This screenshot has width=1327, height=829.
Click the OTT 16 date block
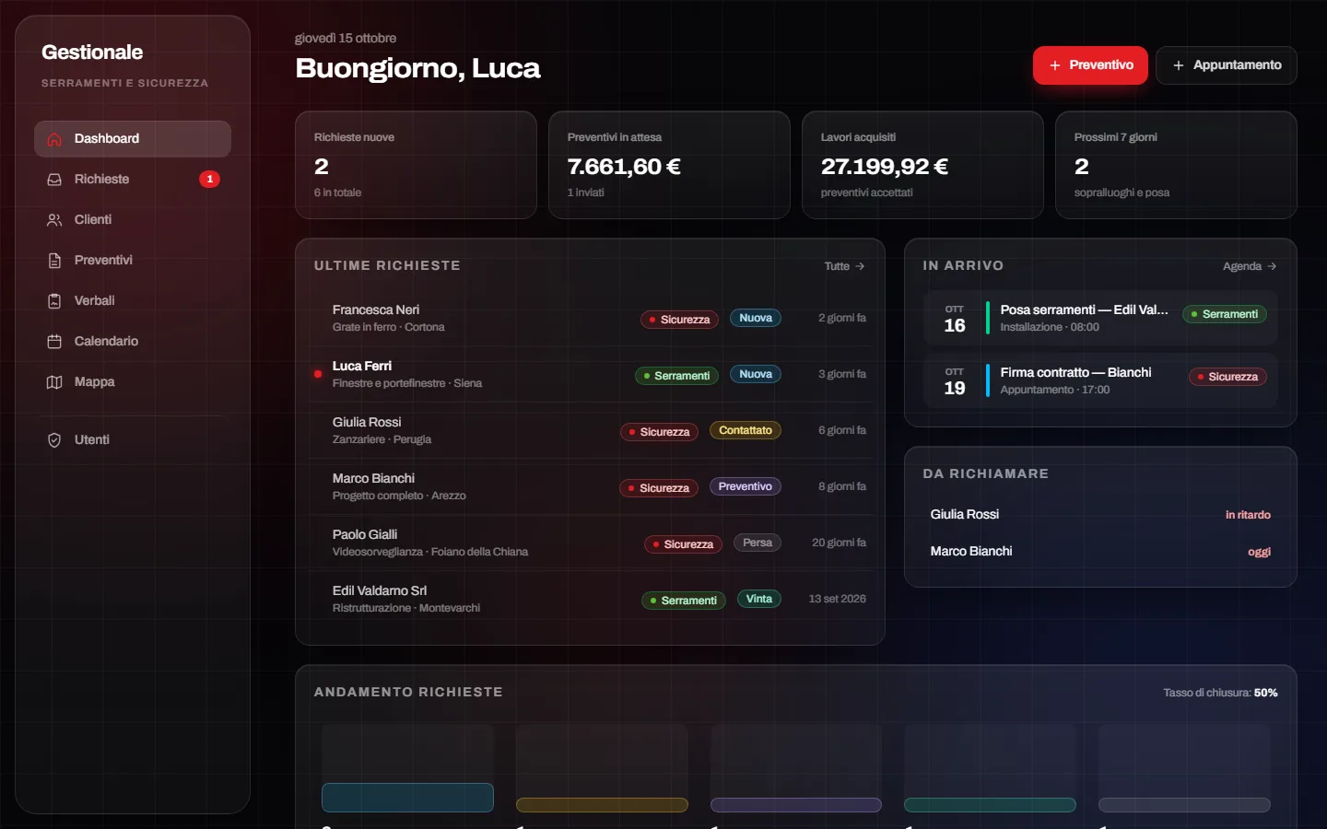point(955,319)
